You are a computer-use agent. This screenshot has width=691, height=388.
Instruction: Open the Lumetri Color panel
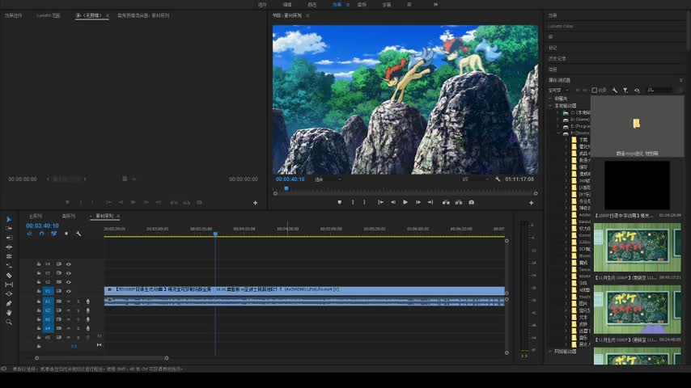(561, 27)
